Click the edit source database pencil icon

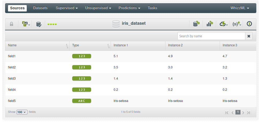click(39, 24)
